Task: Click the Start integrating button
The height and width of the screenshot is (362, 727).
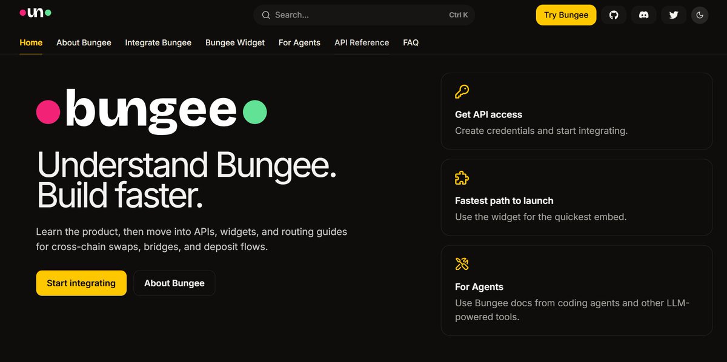Action: pos(81,283)
